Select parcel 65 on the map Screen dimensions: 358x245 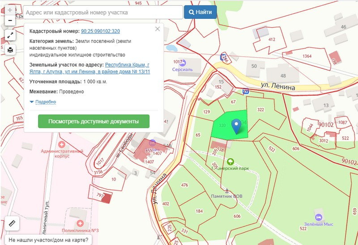pos(198,135)
